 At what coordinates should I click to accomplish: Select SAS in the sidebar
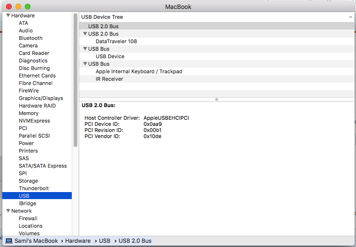24,158
